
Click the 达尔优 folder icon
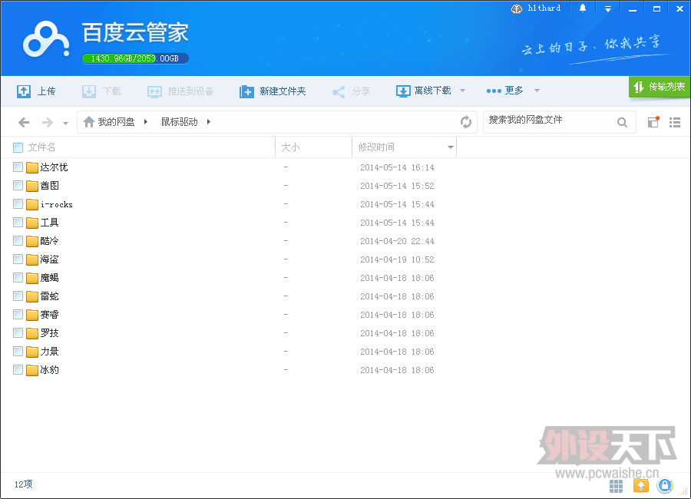coord(32,167)
